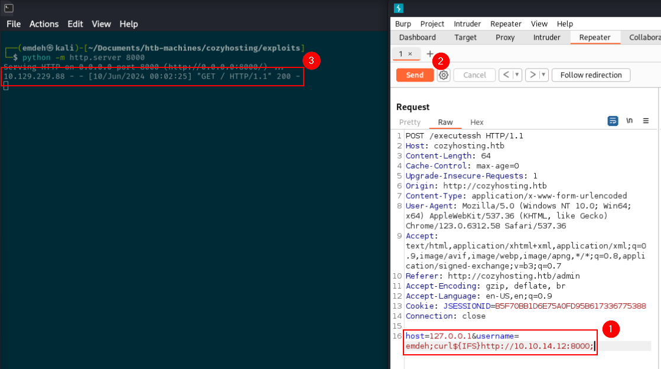Click the Content-Type header line

(x=516, y=196)
